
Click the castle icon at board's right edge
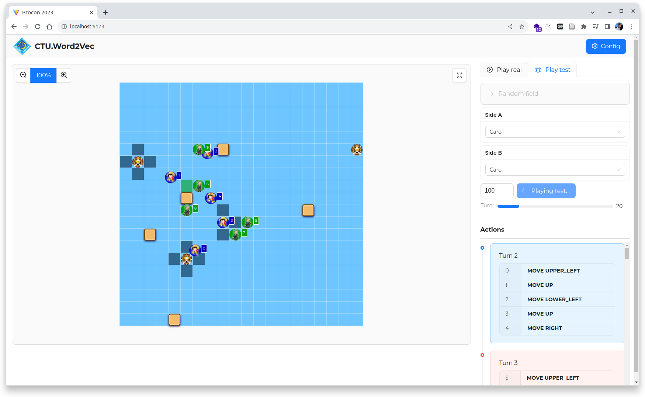click(357, 150)
